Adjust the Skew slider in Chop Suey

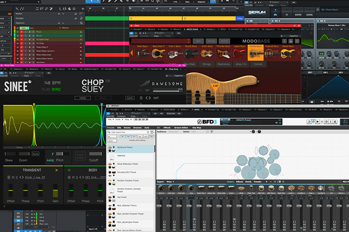click(x=10, y=154)
